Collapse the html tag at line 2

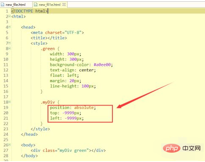(x=9, y=16)
